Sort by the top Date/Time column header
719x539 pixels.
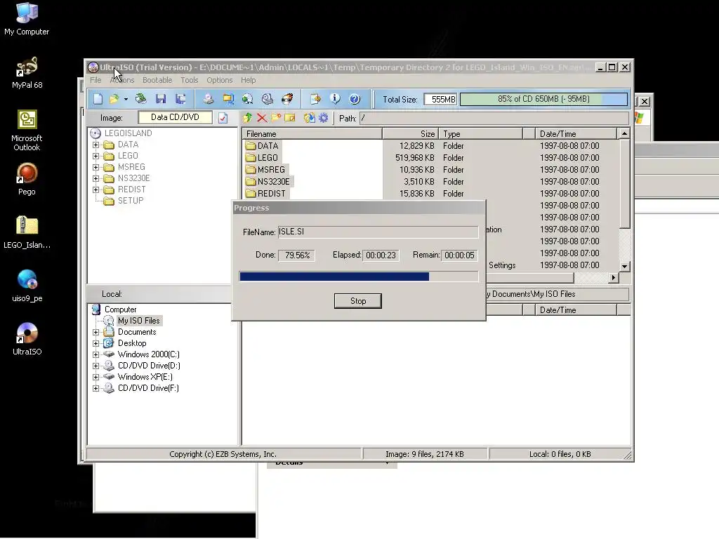(x=576, y=134)
